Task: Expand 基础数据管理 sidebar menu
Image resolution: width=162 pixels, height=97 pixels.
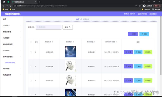Action: 12,44
